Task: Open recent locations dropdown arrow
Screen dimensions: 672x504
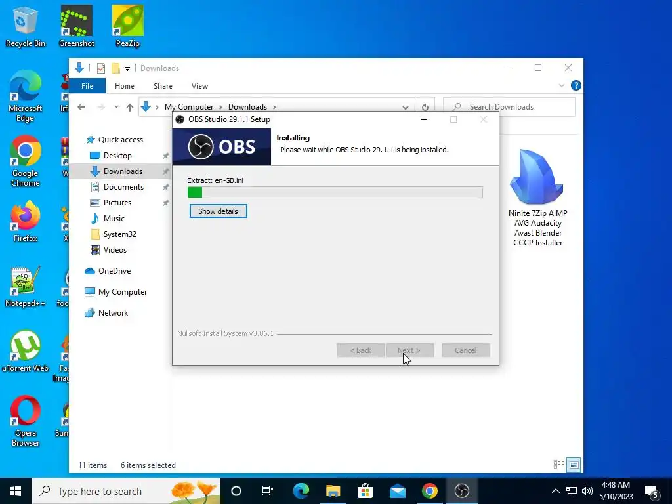Action: (116, 107)
